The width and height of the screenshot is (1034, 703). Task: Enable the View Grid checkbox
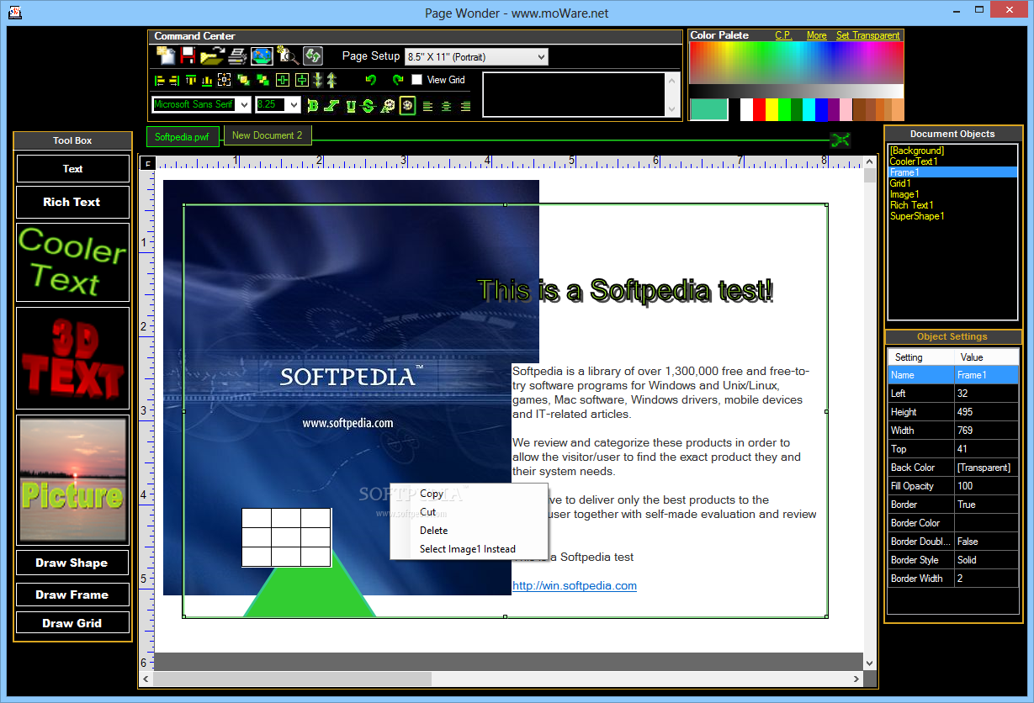[416, 80]
